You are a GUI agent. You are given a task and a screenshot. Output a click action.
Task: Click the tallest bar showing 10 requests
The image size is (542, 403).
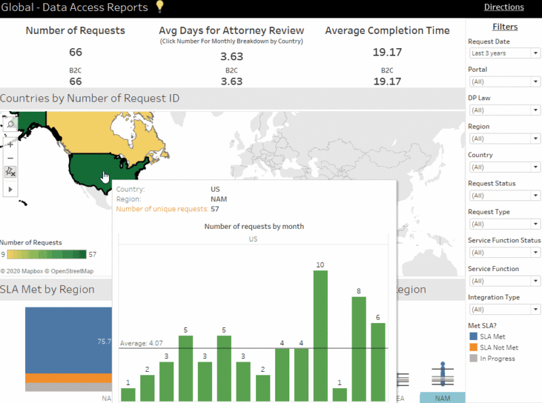coord(321,332)
